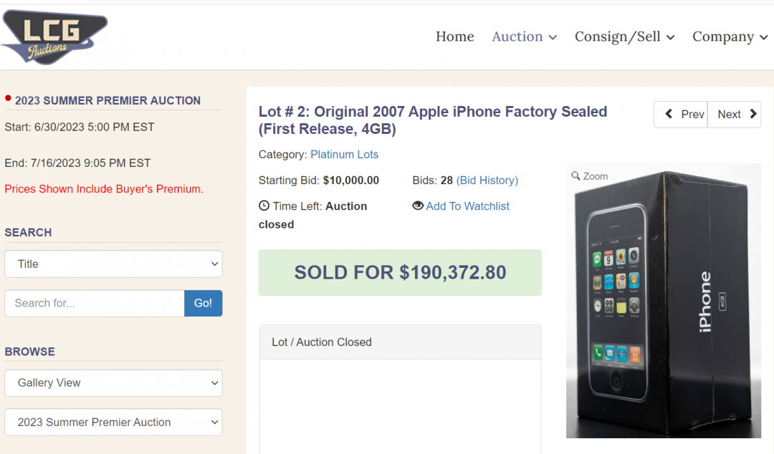Open the Bid History link

487,180
